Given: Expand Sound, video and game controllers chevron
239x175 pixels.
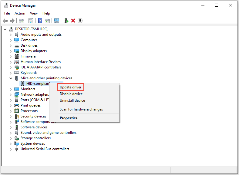Looking at the screenshot, I should [11, 133].
